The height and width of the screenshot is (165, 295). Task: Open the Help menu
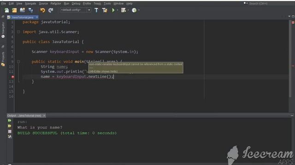pyautogui.click(x=129, y=4)
